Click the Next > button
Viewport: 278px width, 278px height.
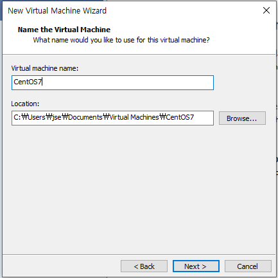196,266
